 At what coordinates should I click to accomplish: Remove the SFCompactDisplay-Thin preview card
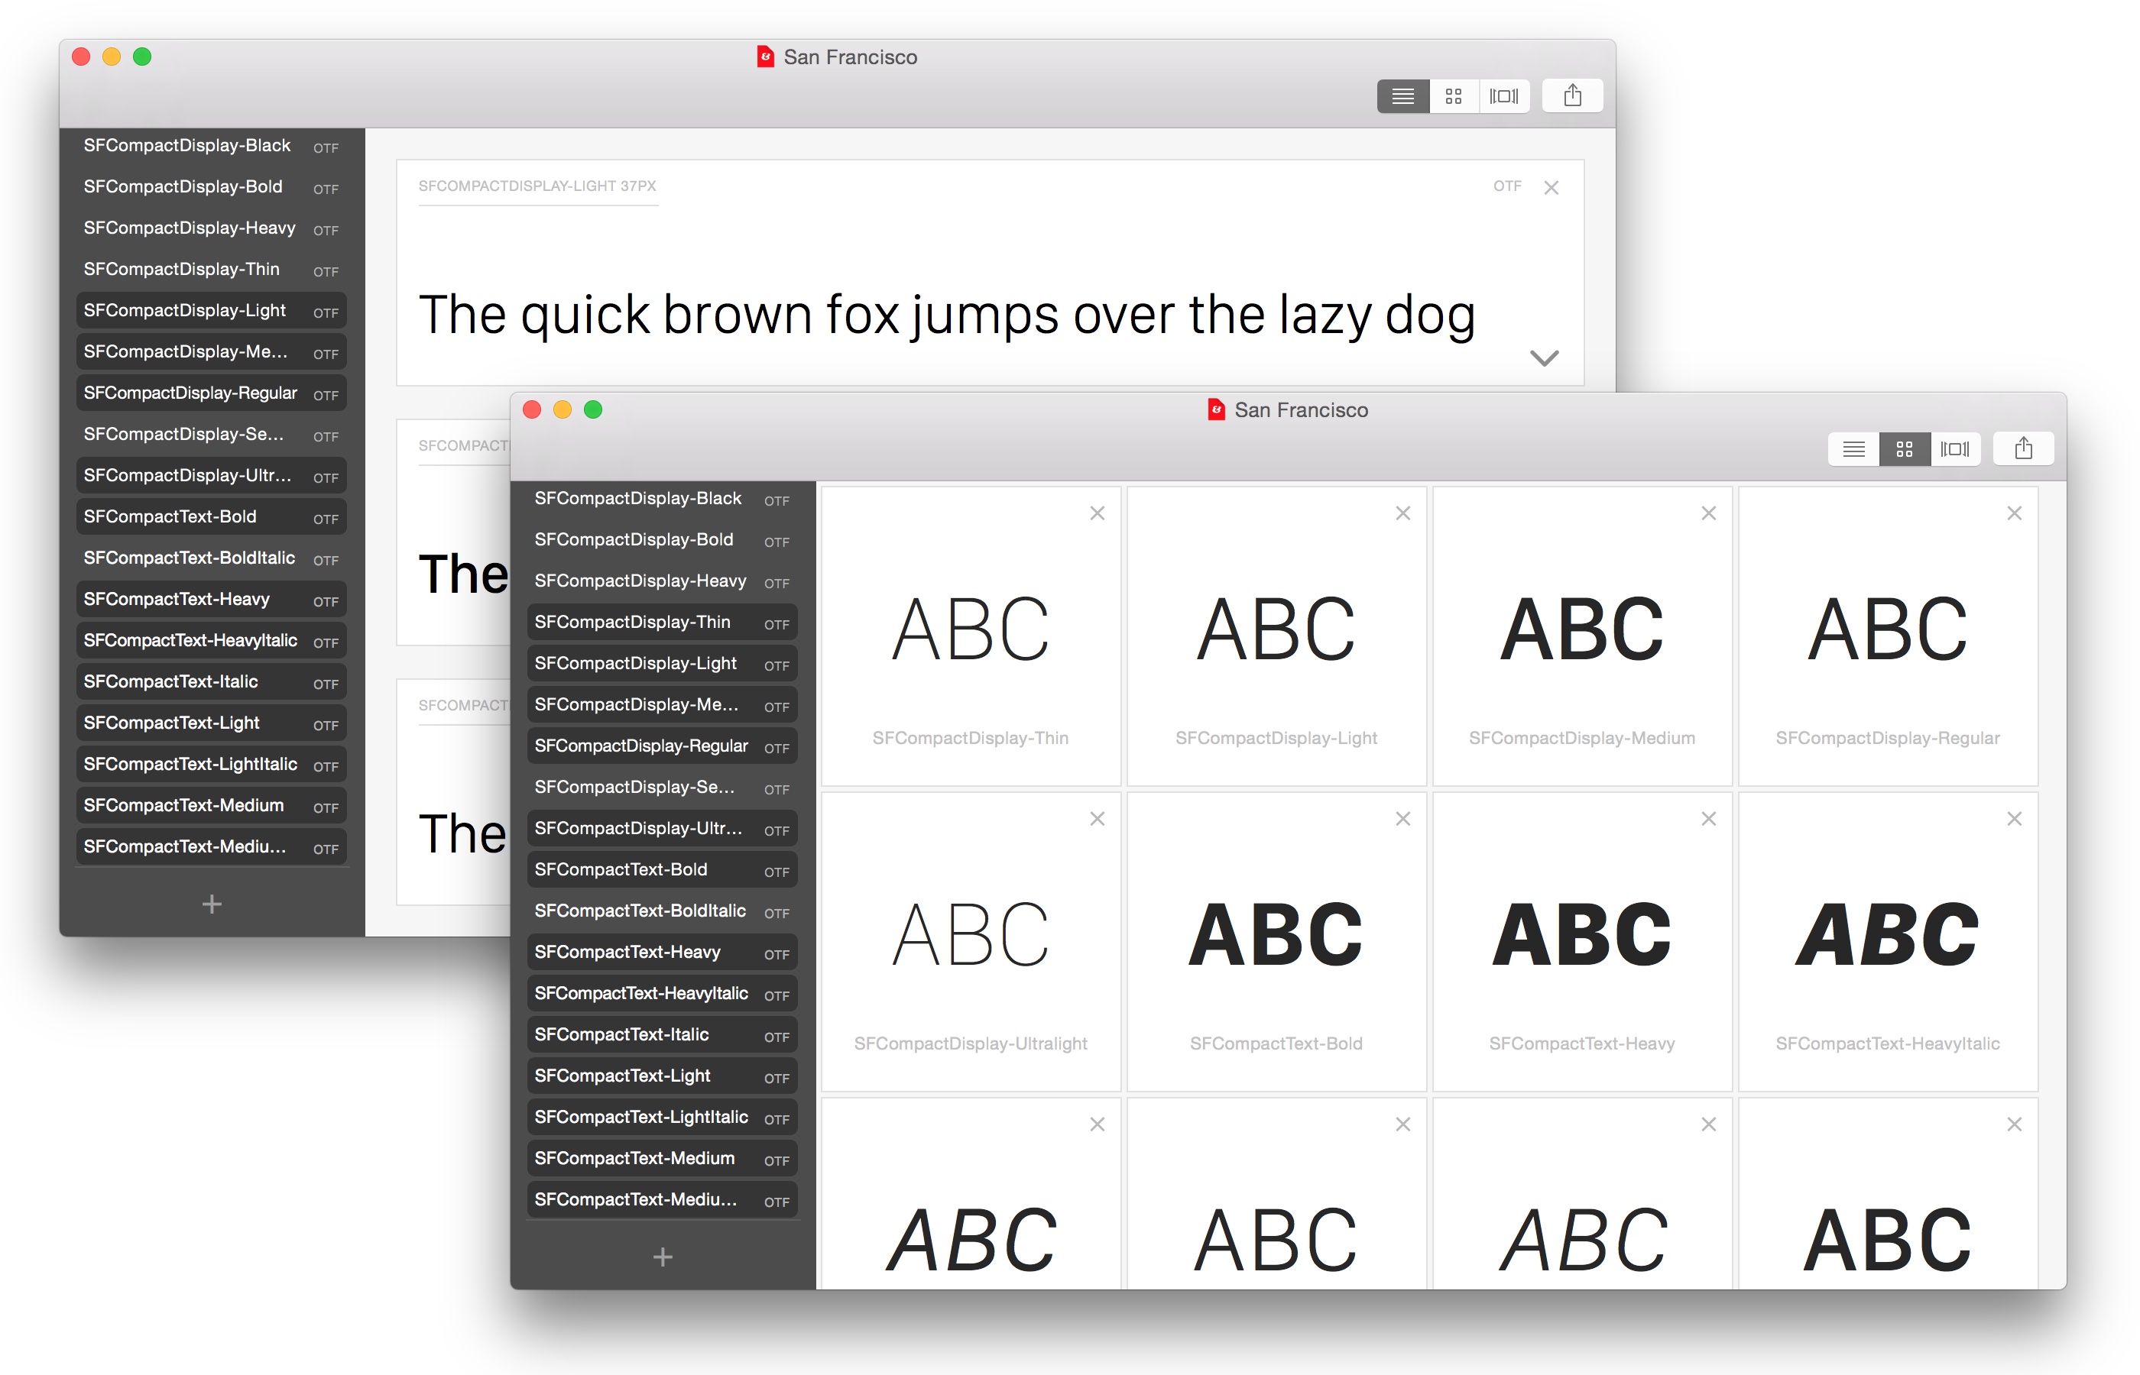pyautogui.click(x=1097, y=513)
